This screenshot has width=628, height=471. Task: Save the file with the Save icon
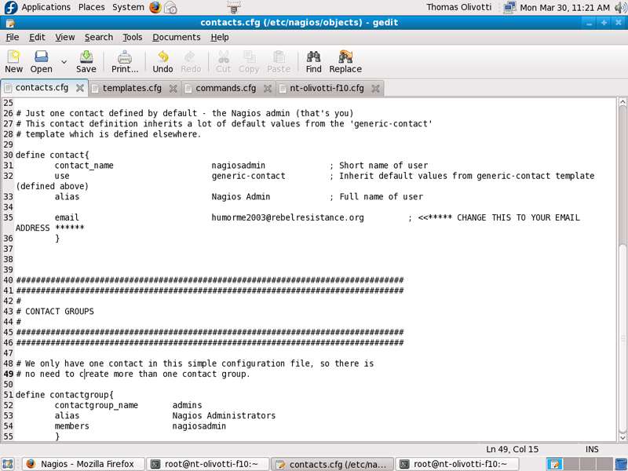(86, 62)
